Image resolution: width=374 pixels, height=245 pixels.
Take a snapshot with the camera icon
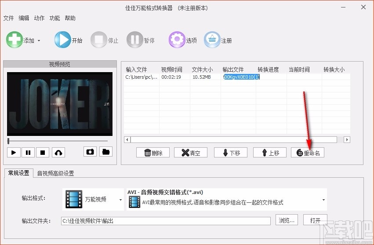(90, 152)
